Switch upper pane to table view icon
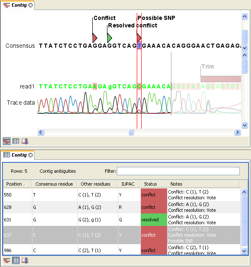251x267 pixels. pos(16,141)
